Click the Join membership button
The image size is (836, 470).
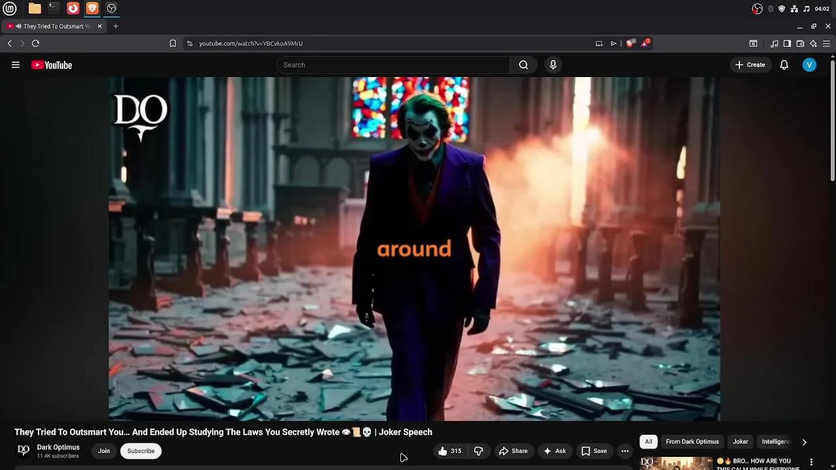tap(104, 451)
